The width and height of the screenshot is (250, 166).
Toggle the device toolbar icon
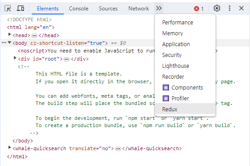tap(20, 8)
